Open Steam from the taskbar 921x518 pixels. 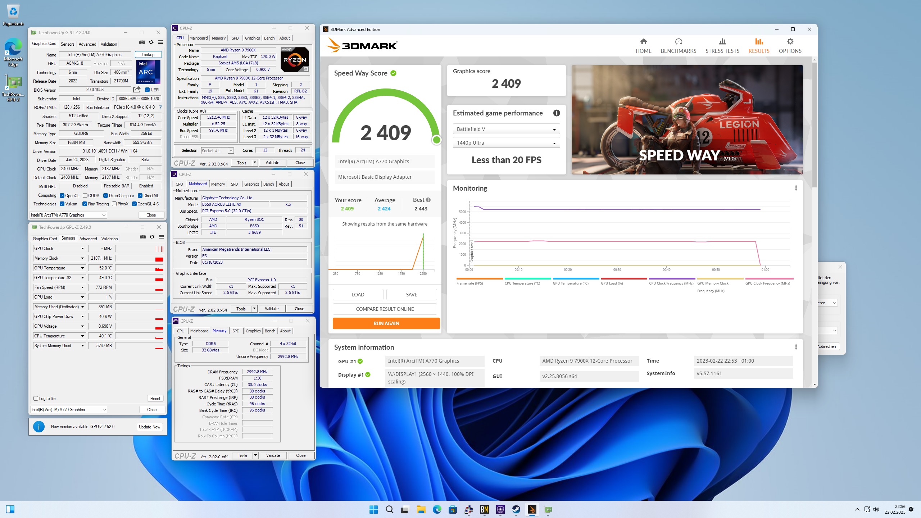pyautogui.click(x=516, y=509)
